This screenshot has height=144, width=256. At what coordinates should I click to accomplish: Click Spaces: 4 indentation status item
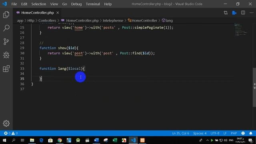pos(200,133)
